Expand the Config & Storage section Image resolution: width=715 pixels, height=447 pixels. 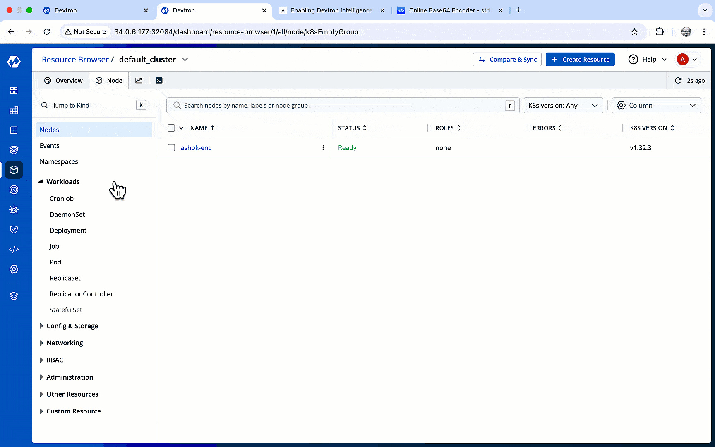72,326
